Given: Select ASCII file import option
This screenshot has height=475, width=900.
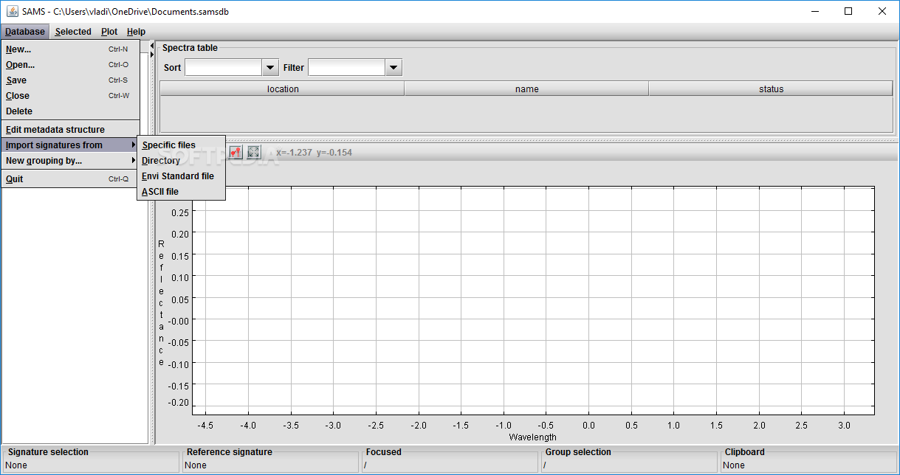Looking at the screenshot, I should (x=181, y=192).
